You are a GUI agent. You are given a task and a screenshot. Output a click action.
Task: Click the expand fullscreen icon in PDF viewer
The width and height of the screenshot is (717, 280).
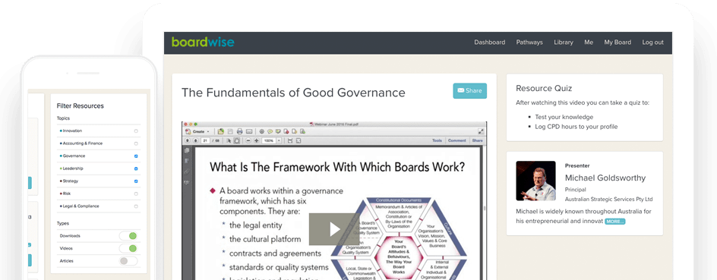(481, 131)
